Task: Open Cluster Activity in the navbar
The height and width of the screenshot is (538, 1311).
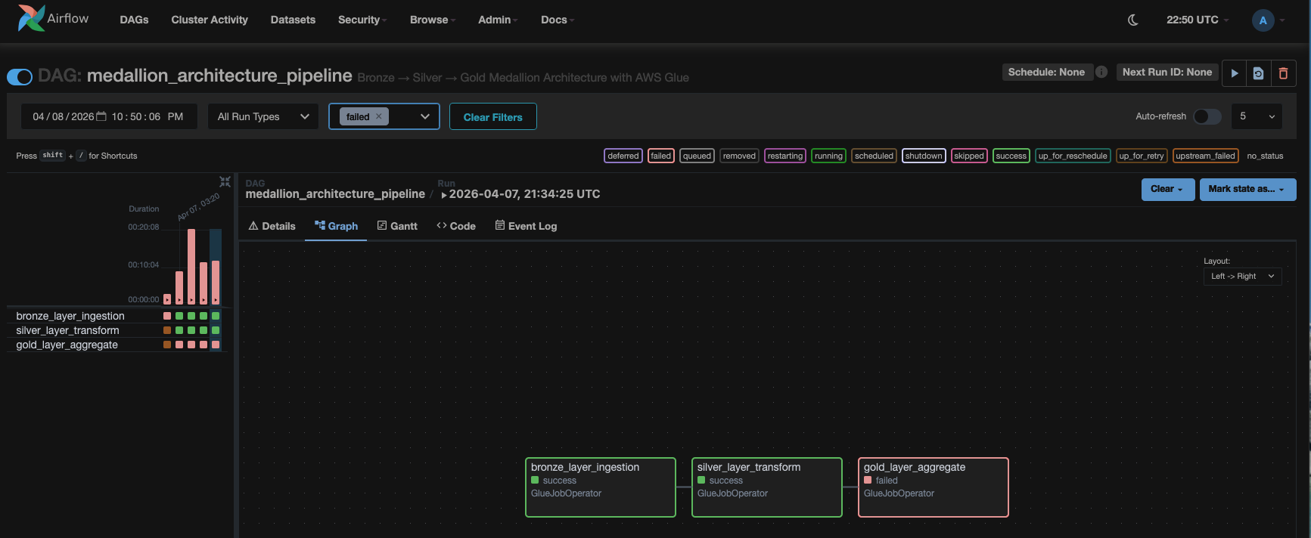Action: pyautogui.click(x=210, y=20)
